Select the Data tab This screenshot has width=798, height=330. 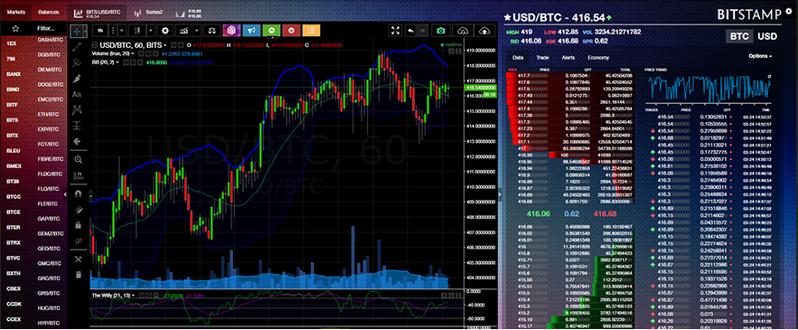(x=518, y=58)
